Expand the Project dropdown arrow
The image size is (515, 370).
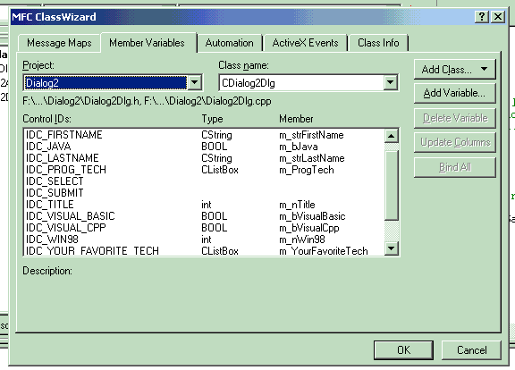click(194, 83)
